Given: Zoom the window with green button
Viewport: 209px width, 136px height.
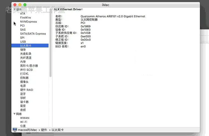Looking at the screenshot, I should tap(25, 5).
